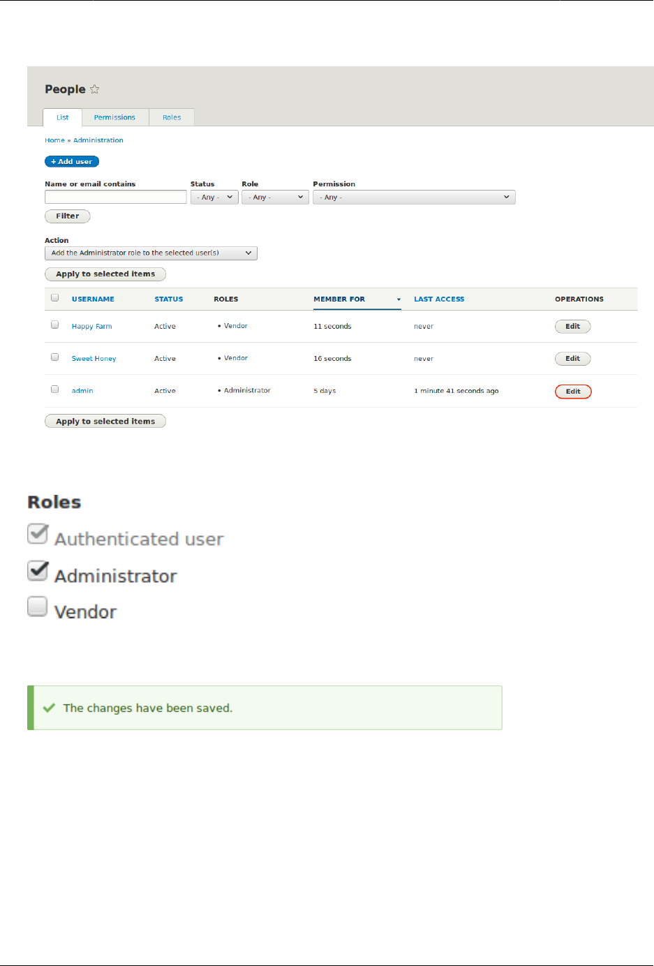
Task: Enable the Vendor role checkbox
Action: pos(38,607)
